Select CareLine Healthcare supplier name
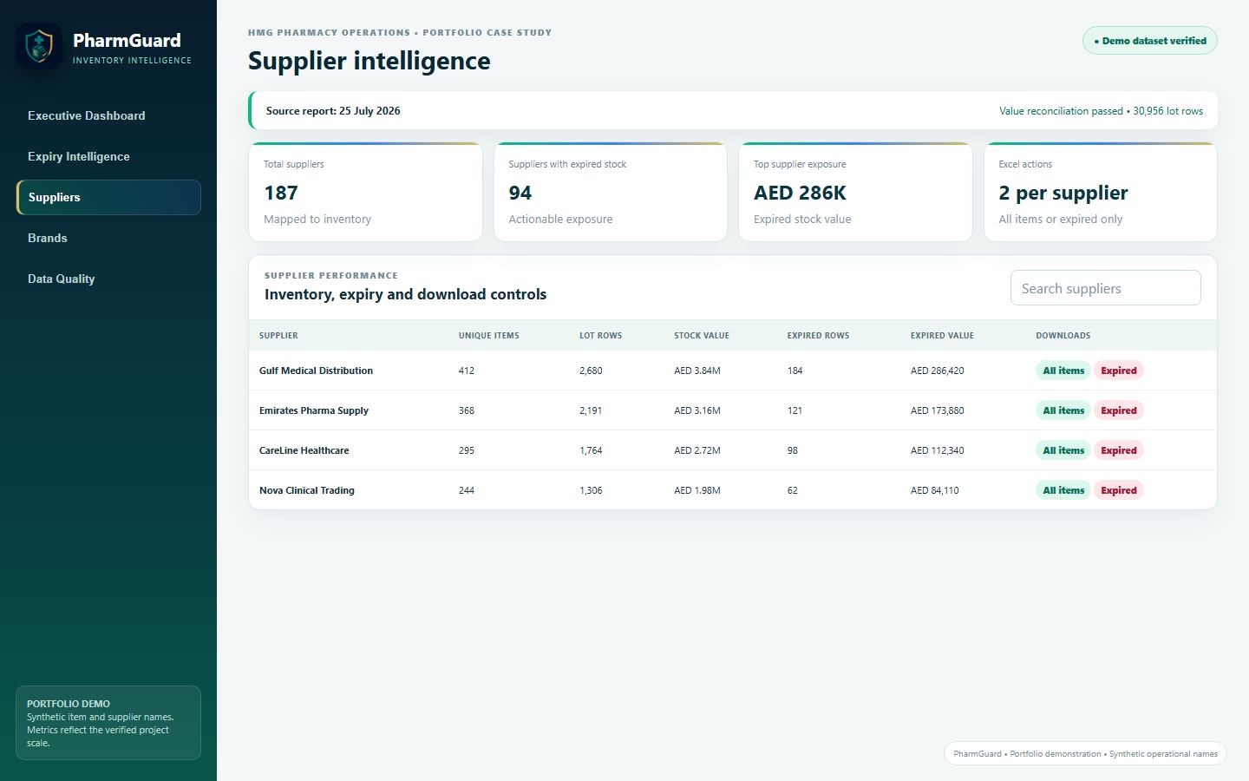This screenshot has width=1249, height=781. 304,450
